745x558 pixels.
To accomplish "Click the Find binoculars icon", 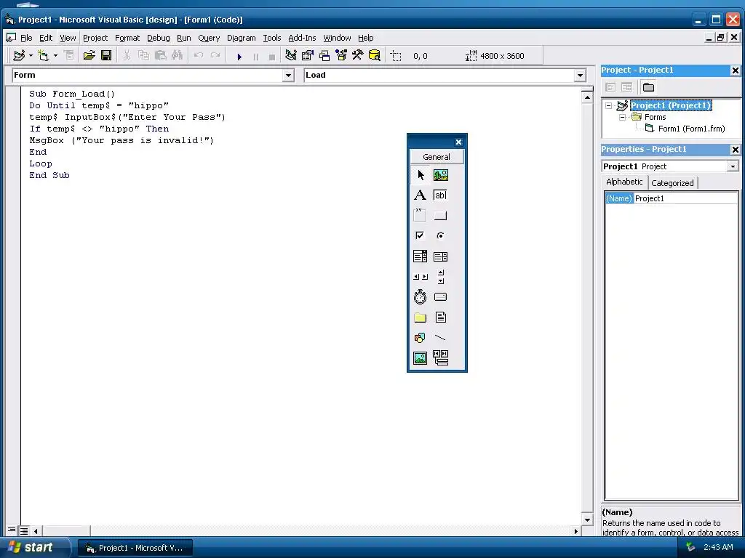I will (x=177, y=55).
